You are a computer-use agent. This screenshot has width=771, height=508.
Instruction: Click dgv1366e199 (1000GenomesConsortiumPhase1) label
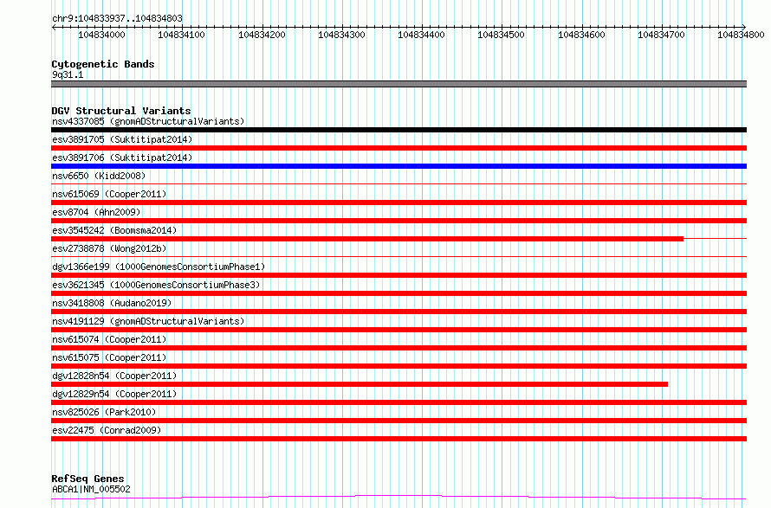tap(159, 267)
